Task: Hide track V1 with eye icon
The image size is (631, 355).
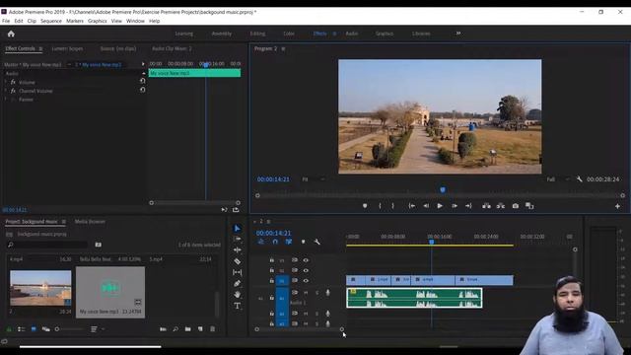Action: [x=306, y=280]
